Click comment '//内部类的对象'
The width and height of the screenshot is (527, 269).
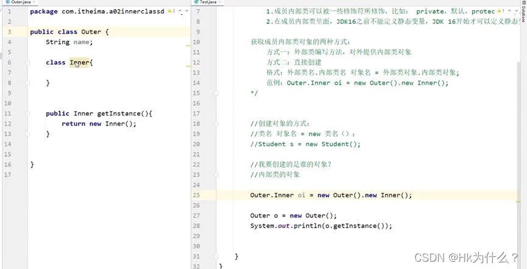(x=275, y=175)
